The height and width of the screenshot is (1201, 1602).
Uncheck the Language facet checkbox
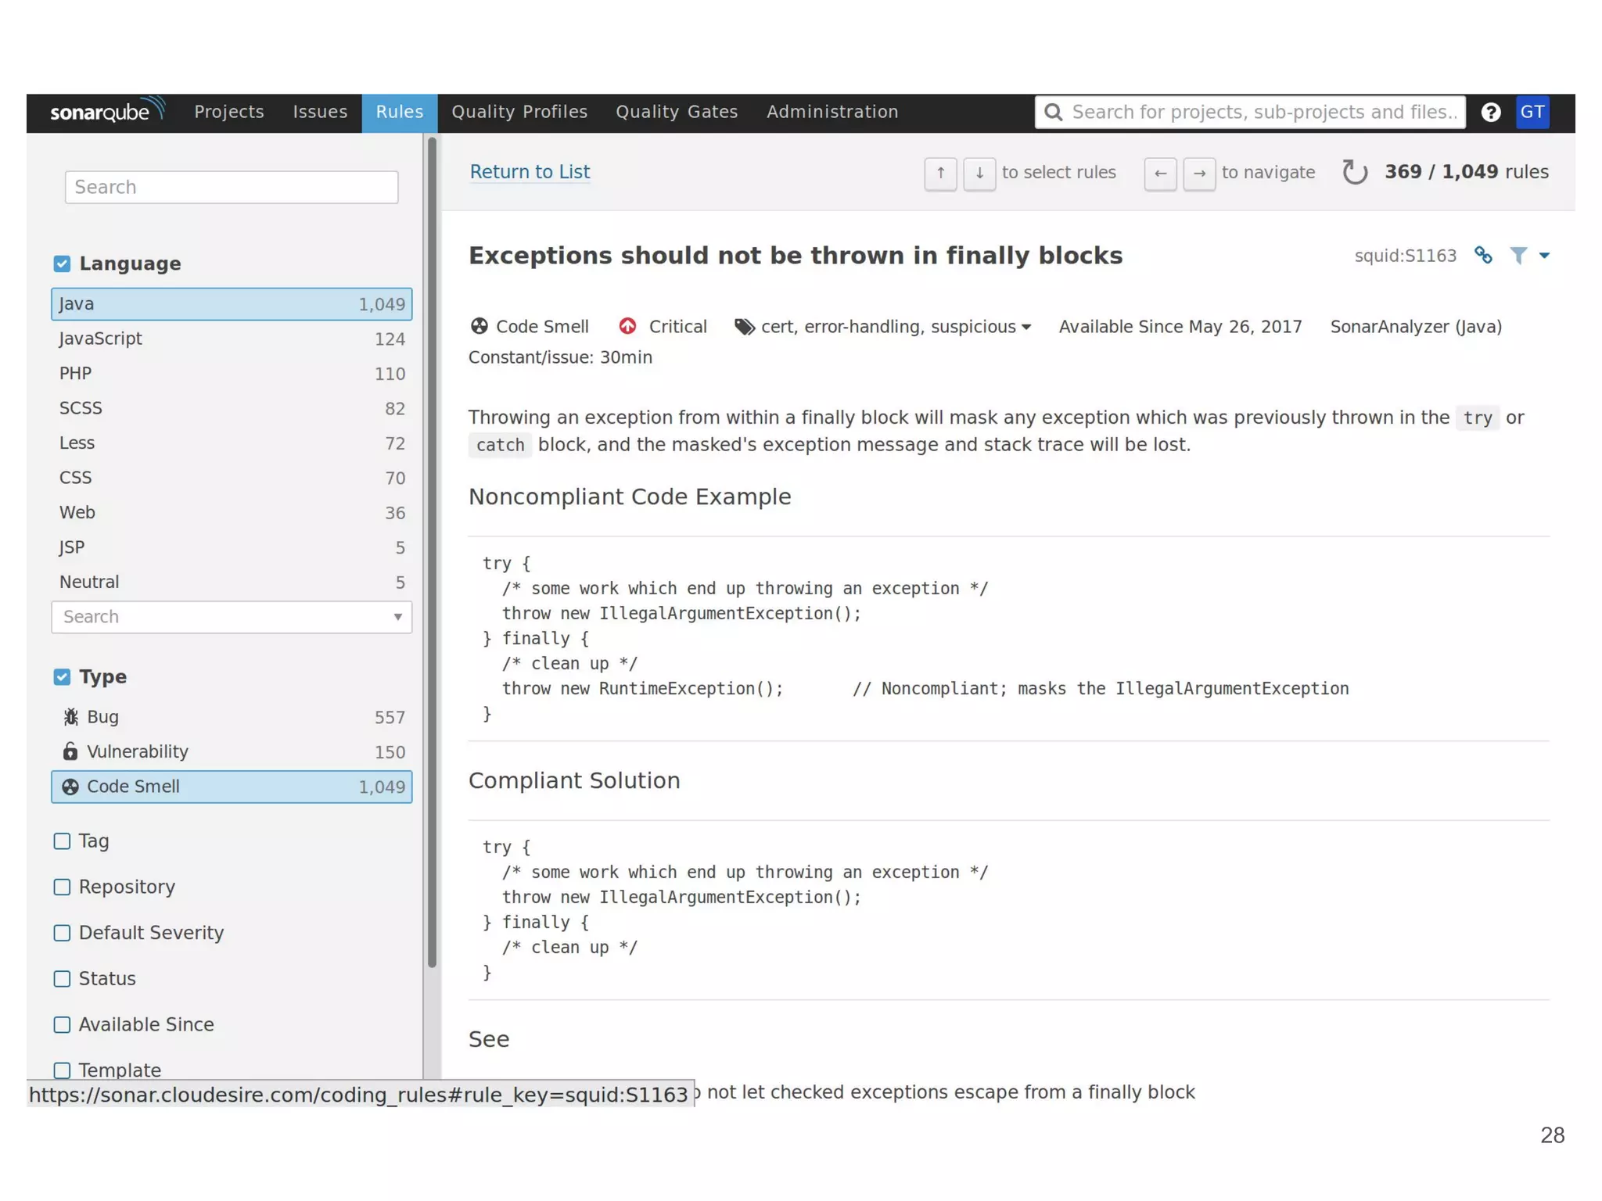pyautogui.click(x=62, y=264)
